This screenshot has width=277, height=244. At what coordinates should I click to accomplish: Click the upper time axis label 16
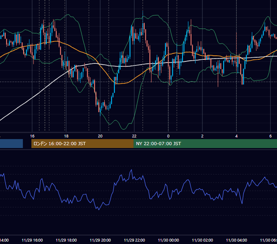coord(32,136)
